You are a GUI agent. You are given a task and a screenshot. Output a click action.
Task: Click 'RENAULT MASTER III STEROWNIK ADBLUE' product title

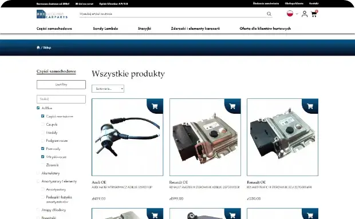pos(204,187)
